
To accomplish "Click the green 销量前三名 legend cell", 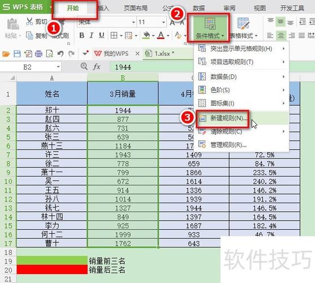I will click(x=52, y=260).
